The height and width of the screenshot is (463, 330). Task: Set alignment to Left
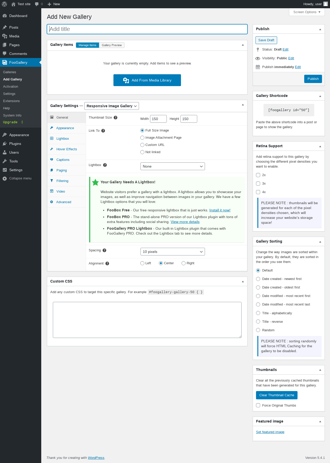[x=142, y=263]
